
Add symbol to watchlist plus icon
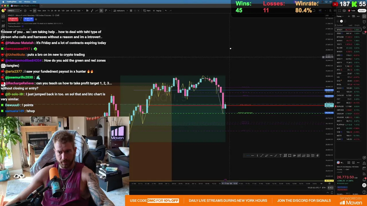349,16
